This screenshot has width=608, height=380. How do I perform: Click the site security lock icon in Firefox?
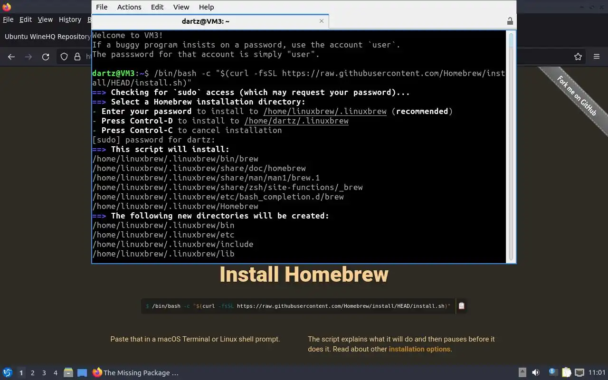pos(77,57)
